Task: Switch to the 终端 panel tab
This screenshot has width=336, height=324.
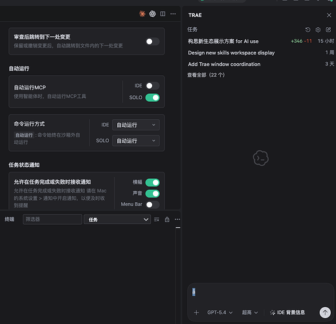Action: 10,219
